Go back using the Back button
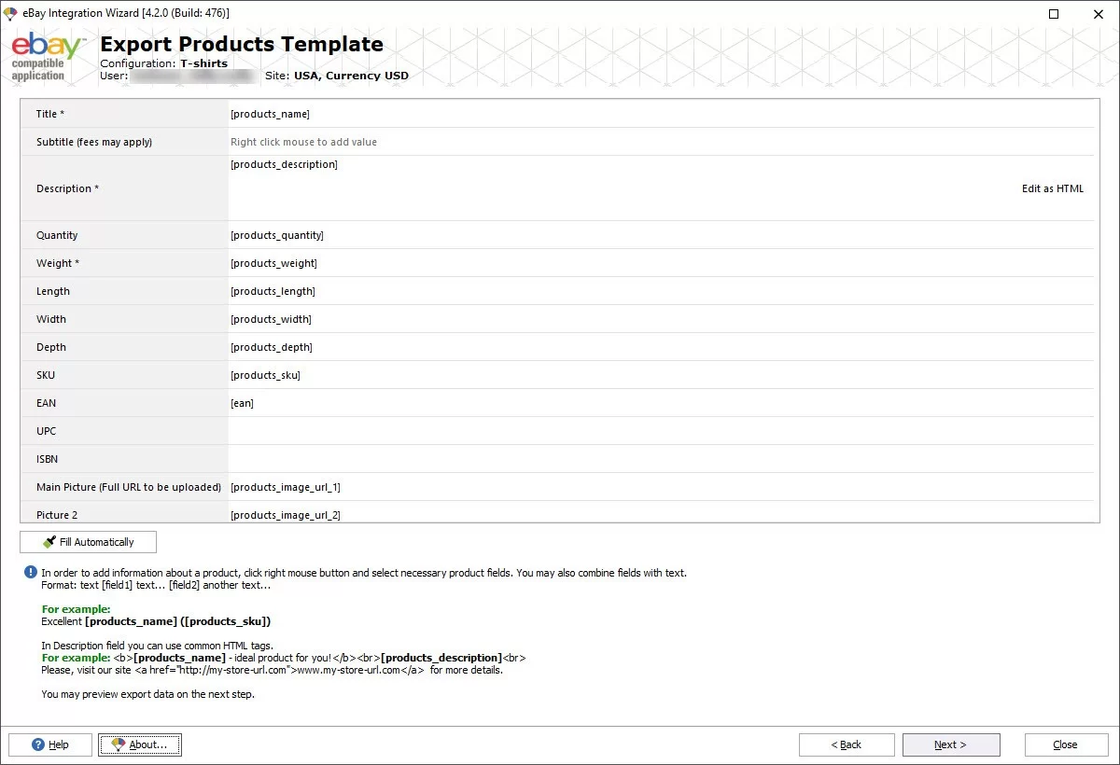The height and width of the screenshot is (765, 1120). tap(846, 744)
